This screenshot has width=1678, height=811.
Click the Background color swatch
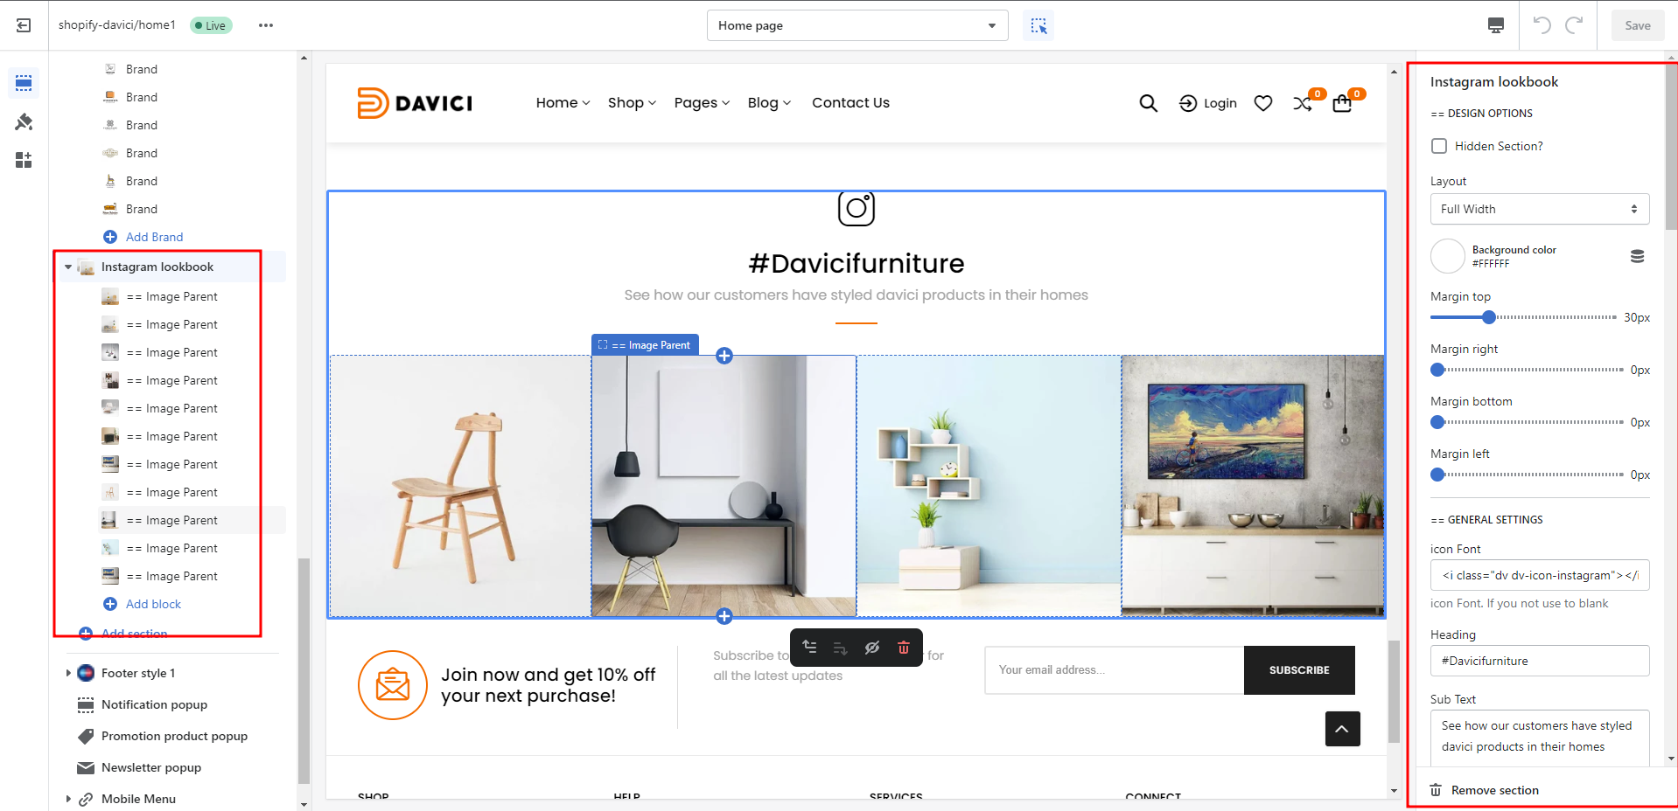click(1447, 256)
